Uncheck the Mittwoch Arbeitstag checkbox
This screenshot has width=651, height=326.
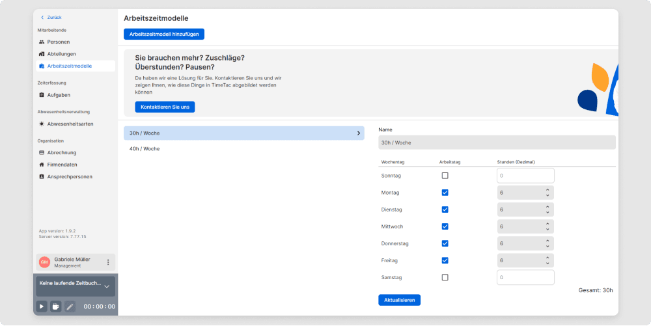click(x=445, y=226)
